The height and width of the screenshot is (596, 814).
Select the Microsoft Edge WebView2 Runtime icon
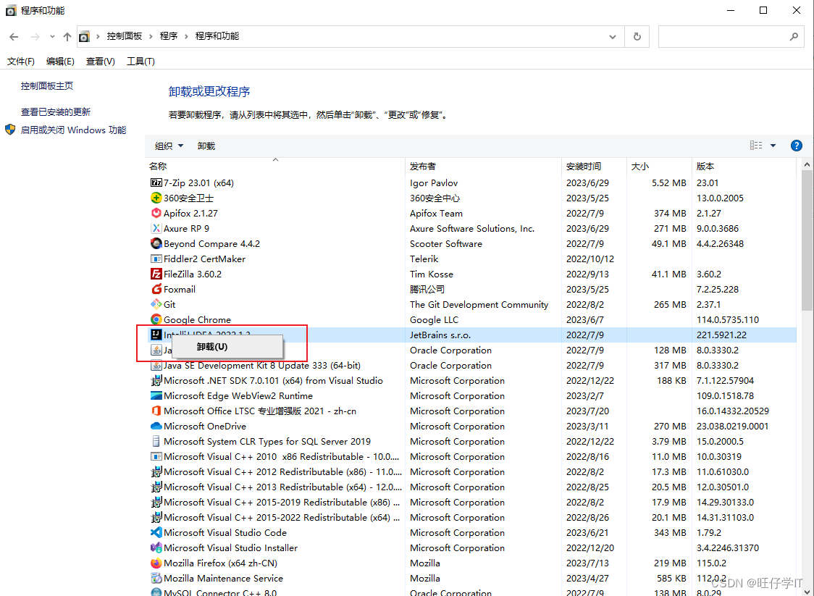coord(156,395)
